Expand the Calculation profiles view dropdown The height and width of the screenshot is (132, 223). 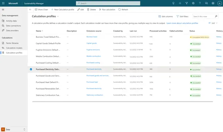tap(58, 16)
